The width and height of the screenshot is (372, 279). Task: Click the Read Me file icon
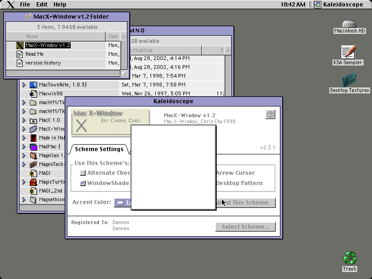pyautogui.click(x=20, y=54)
